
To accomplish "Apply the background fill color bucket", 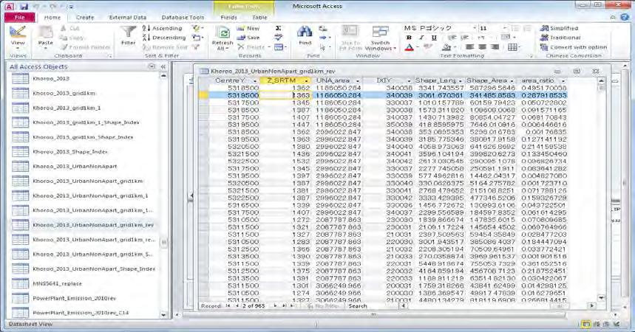I will tap(446, 47).
